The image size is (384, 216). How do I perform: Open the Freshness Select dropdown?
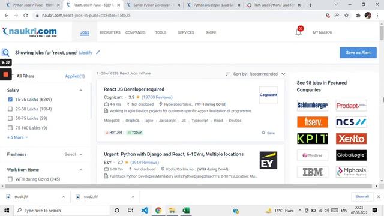73,154
